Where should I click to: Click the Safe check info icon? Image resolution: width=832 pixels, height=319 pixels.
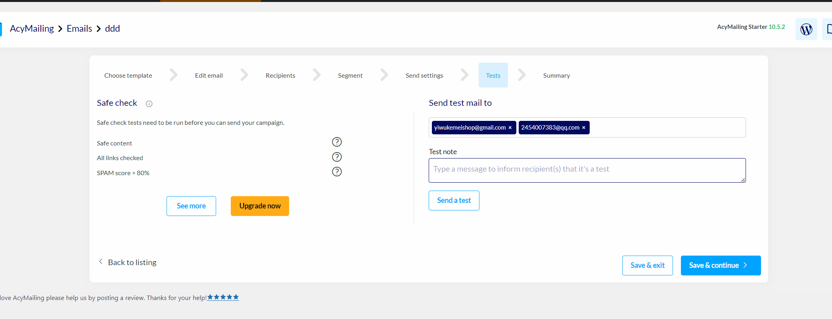[149, 104]
